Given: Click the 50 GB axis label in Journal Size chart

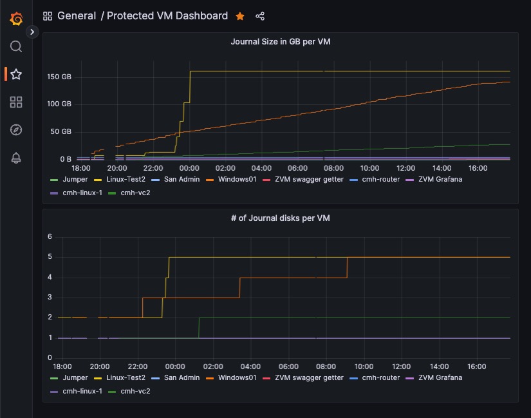Looking at the screenshot, I should pyautogui.click(x=61, y=131).
